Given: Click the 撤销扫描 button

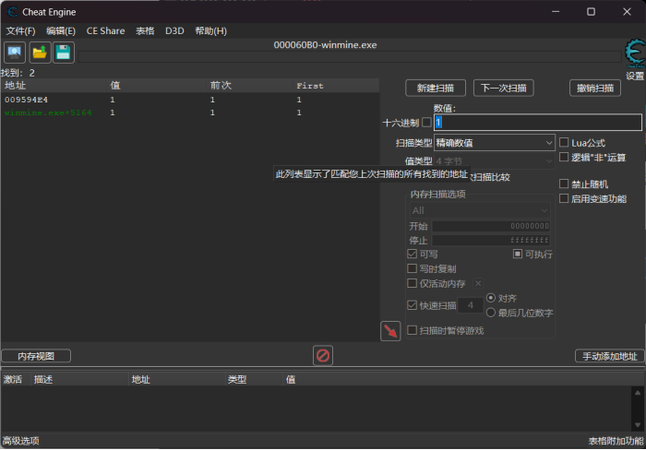Looking at the screenshot, I should click(595, 89).
